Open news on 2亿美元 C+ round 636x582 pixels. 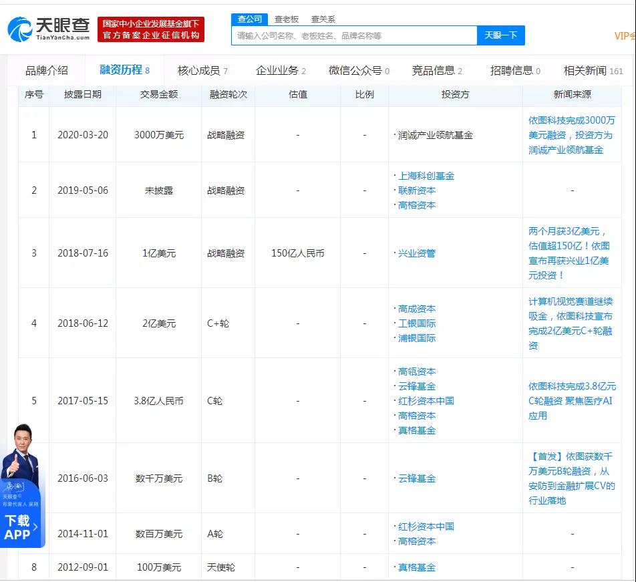point(570,323)
